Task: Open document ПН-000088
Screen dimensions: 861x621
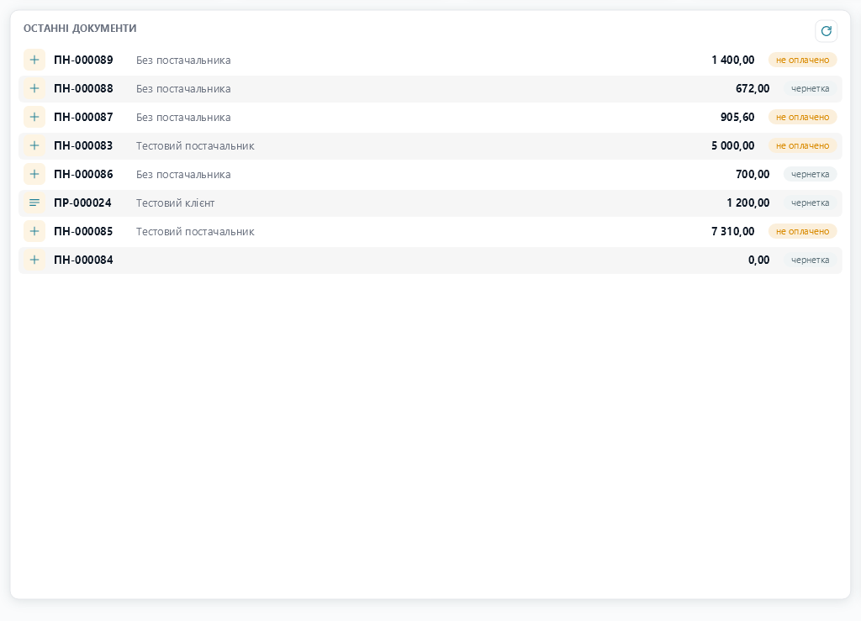Action: coord(430,88)
